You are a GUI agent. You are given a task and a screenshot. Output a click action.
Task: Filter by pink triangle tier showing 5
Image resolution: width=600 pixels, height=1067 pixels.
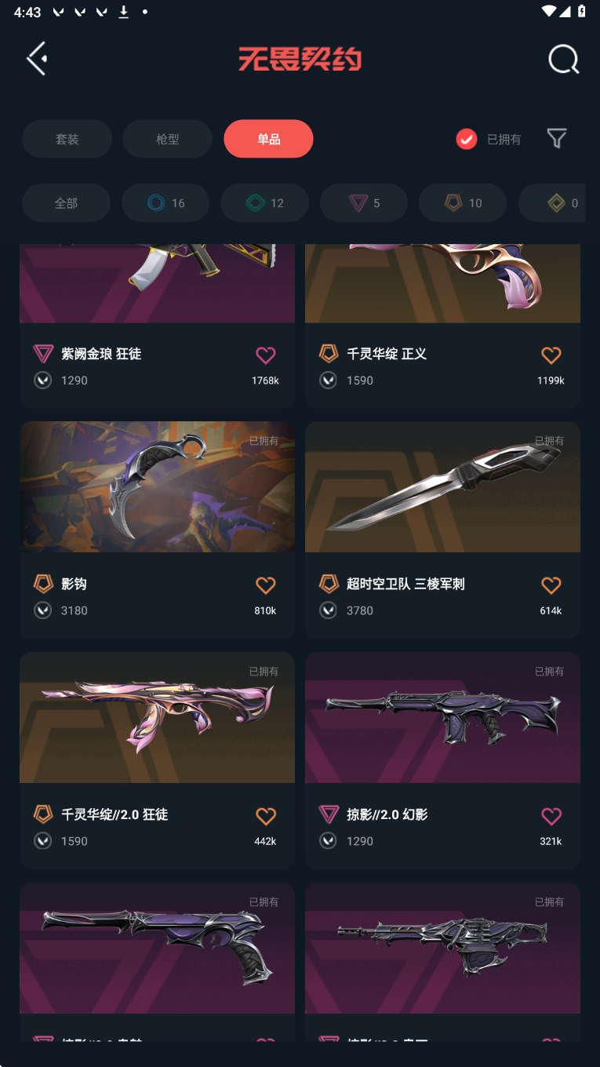(x=364, y=203)
